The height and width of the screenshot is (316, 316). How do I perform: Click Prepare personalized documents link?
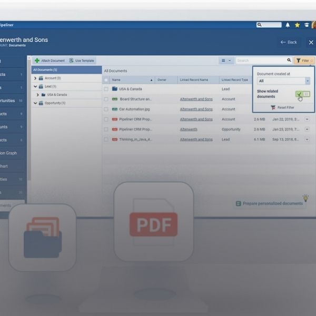point(269,203)
